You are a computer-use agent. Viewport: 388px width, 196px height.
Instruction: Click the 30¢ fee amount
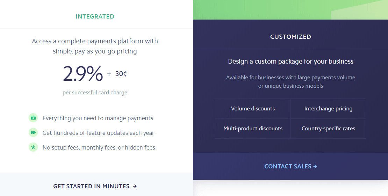(121, 74)
